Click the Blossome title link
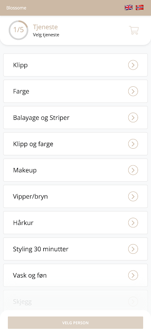 pos(16,8)
